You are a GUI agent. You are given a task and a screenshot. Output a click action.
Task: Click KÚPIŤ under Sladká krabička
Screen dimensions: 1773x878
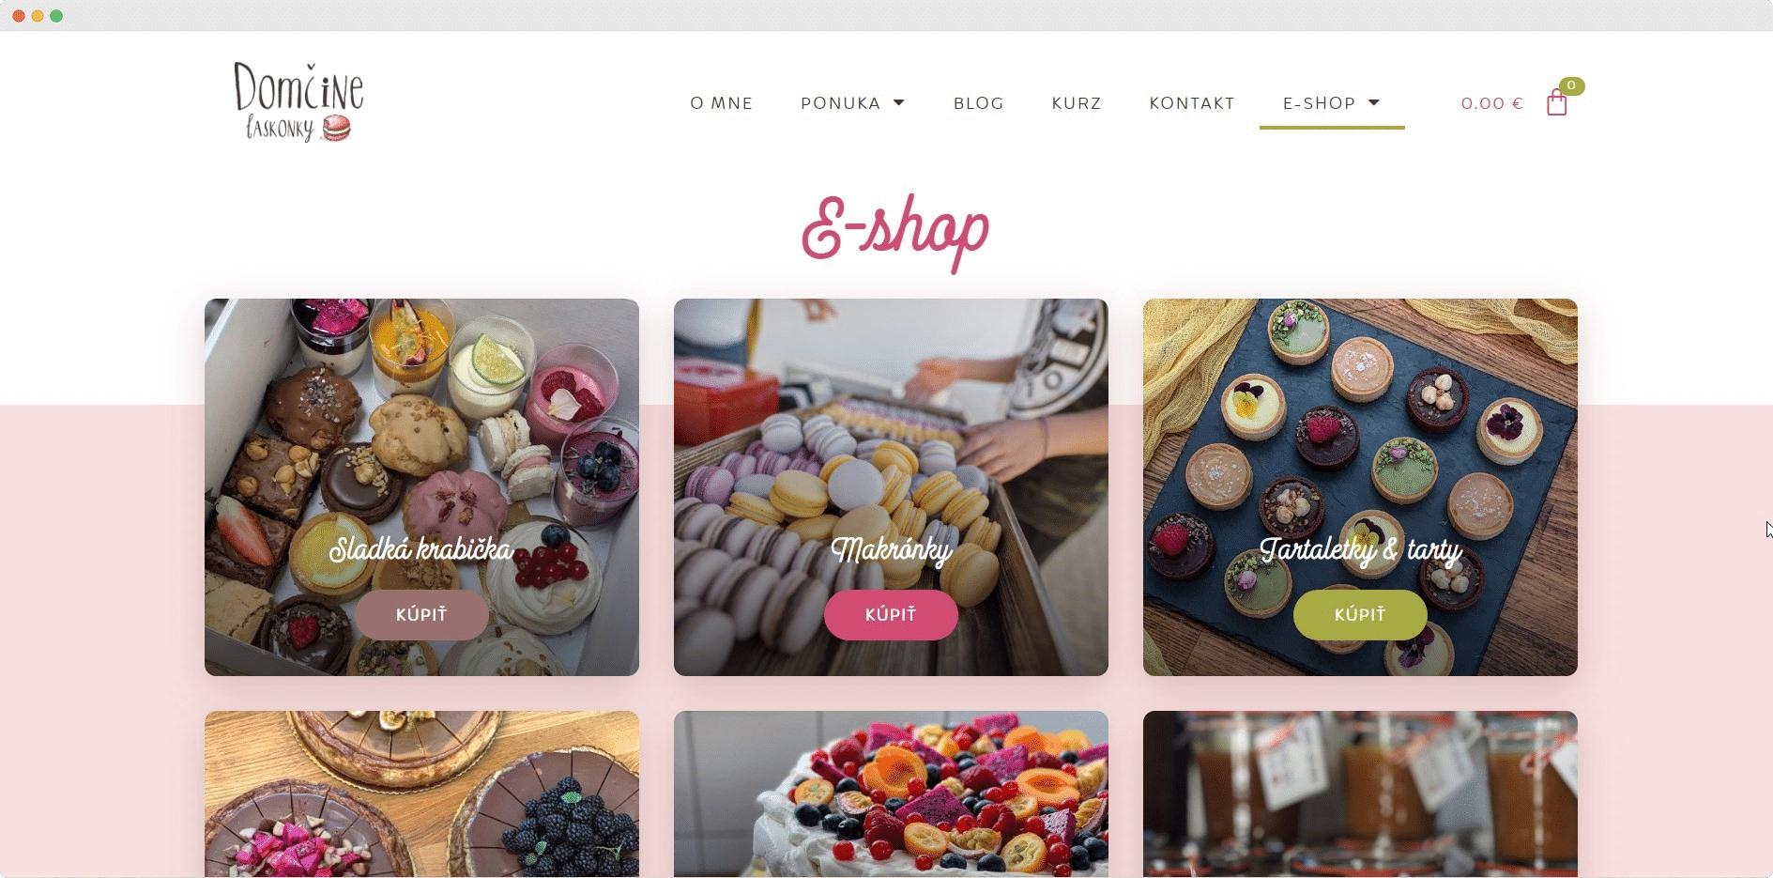[x=421, y=614]
